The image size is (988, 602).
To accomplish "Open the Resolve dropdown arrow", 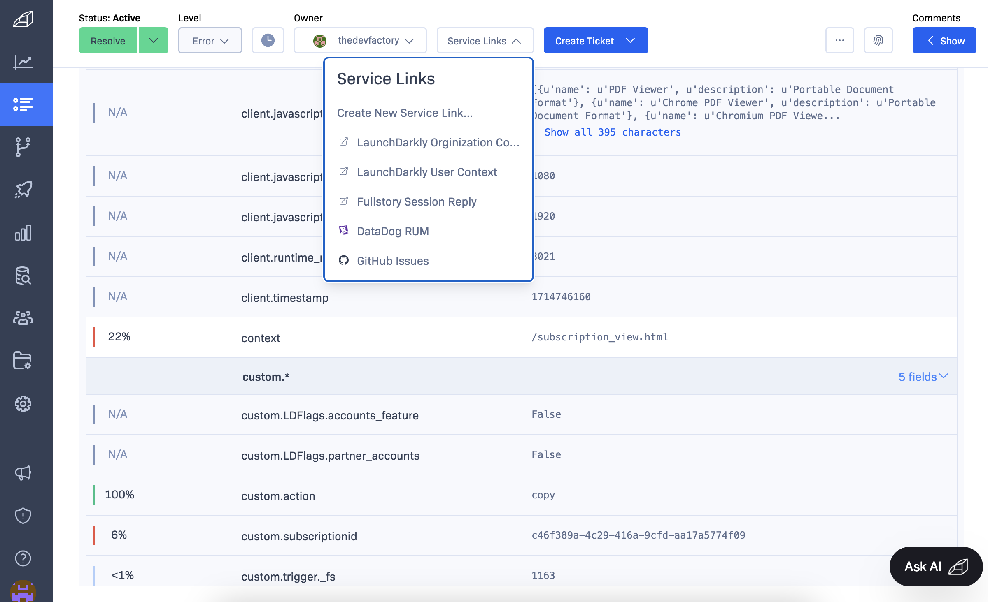I will pyautogui.click(x=154, y=40).
